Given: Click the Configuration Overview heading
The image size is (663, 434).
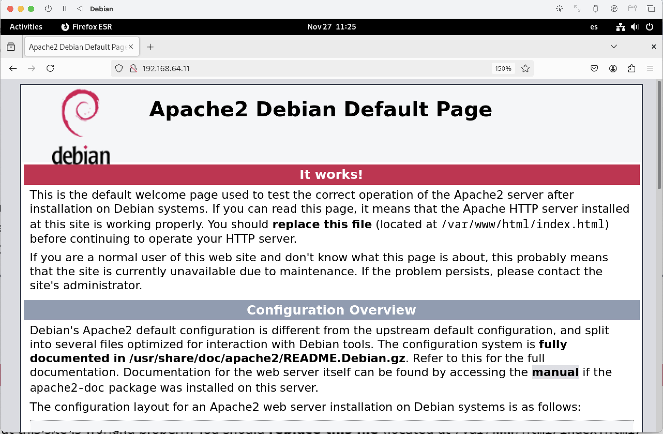Looking at the screenshot, I should (x=331, y=310).
